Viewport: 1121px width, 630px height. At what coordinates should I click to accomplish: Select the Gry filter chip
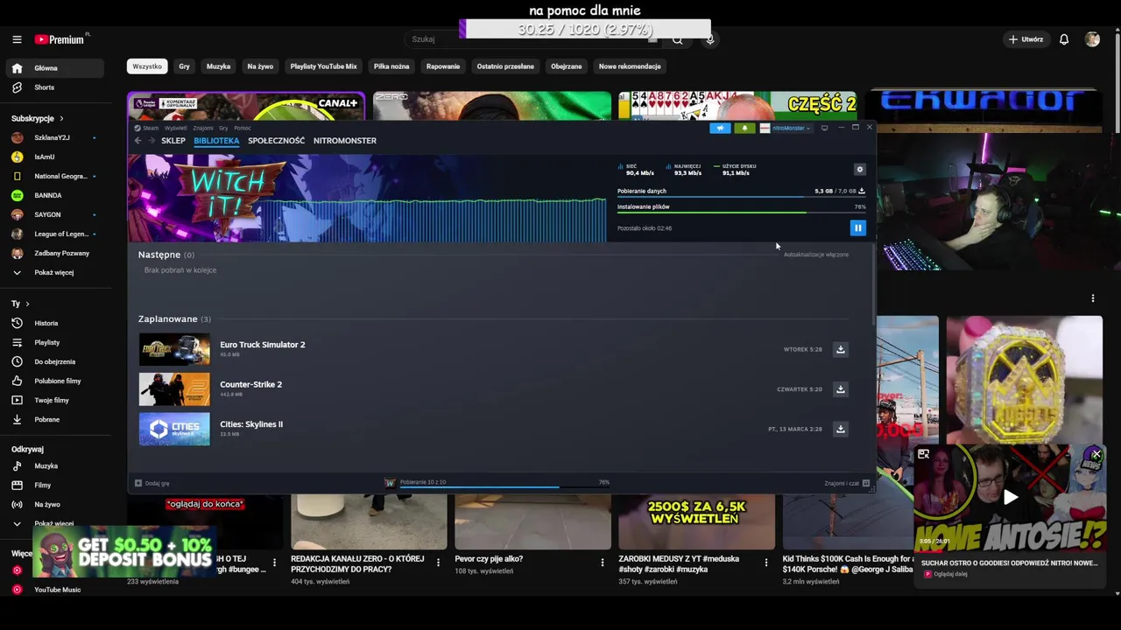(x=184, y=66)
